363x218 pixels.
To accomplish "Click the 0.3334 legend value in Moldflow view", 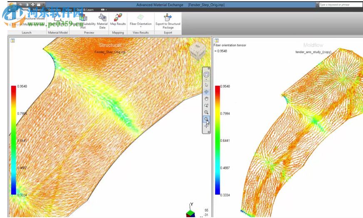I will point(225,195).
